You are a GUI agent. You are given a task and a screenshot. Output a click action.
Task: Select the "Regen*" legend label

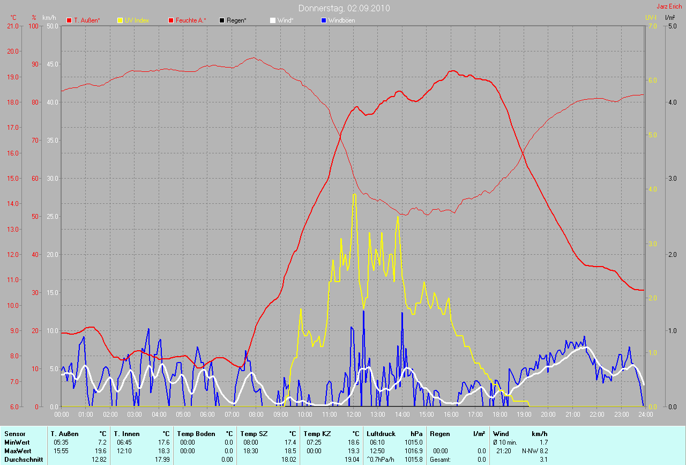coord(236,20)
